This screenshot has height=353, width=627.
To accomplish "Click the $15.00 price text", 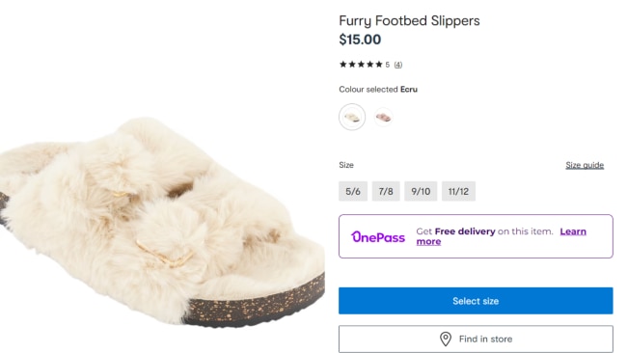I will tap(360, 40).
